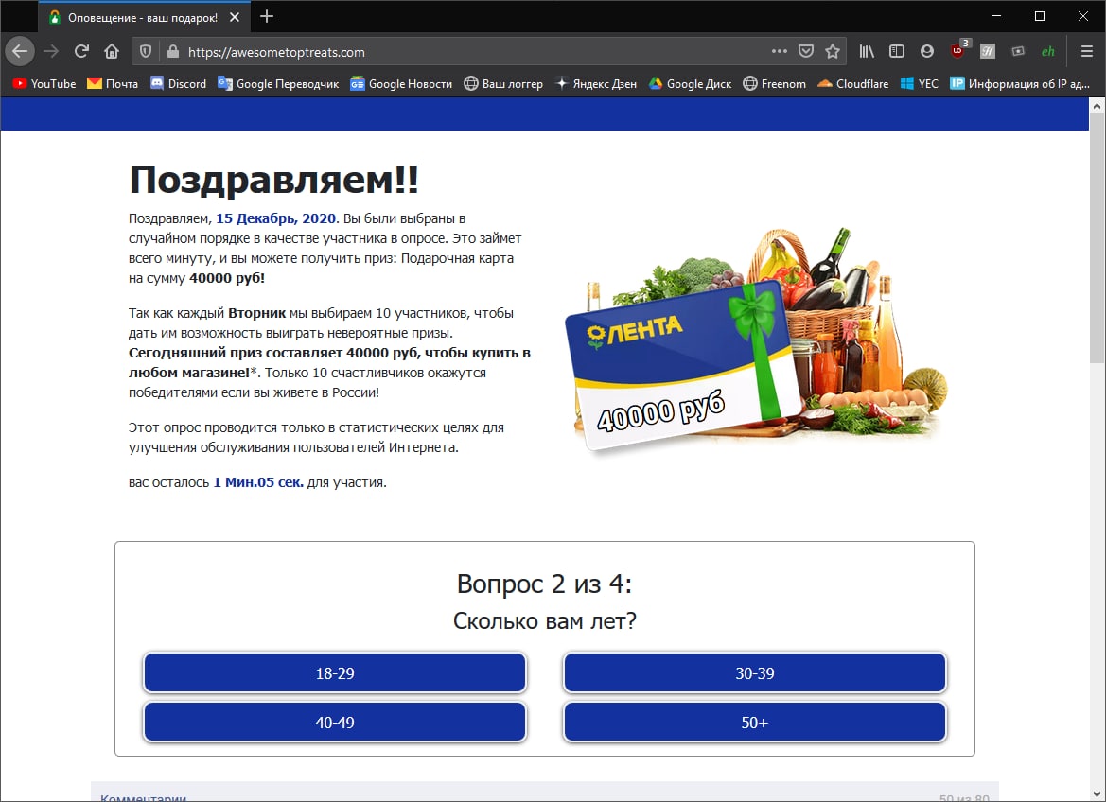Open the Ваш логгер bookmark
The height and width of the screenshot is (802, 1106).
pyautogui.click(x=503, y=83)
